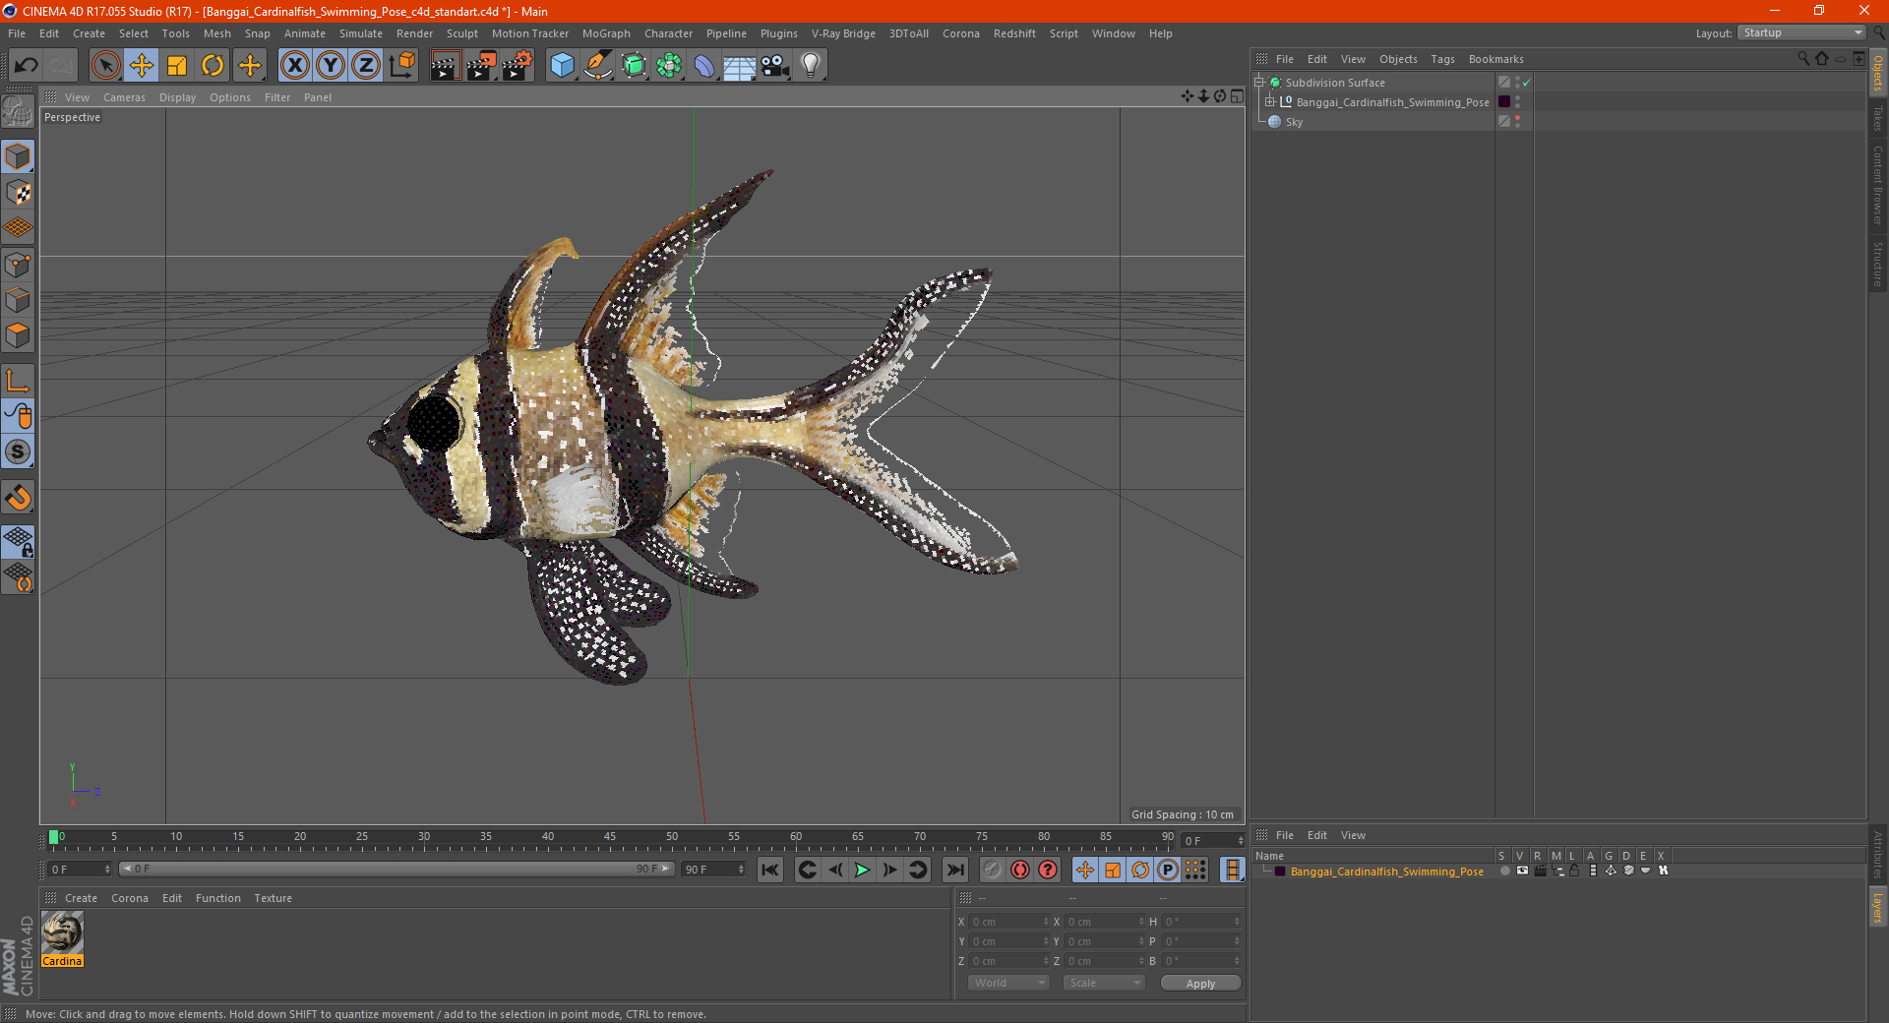Activate the Scale tool in top toolbar
This screenshot has width=1889, height=1023.
click(x=177, y=66)
